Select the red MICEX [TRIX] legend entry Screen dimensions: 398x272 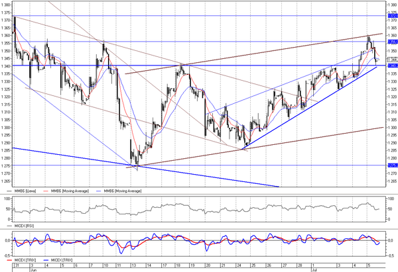(22, 260)
